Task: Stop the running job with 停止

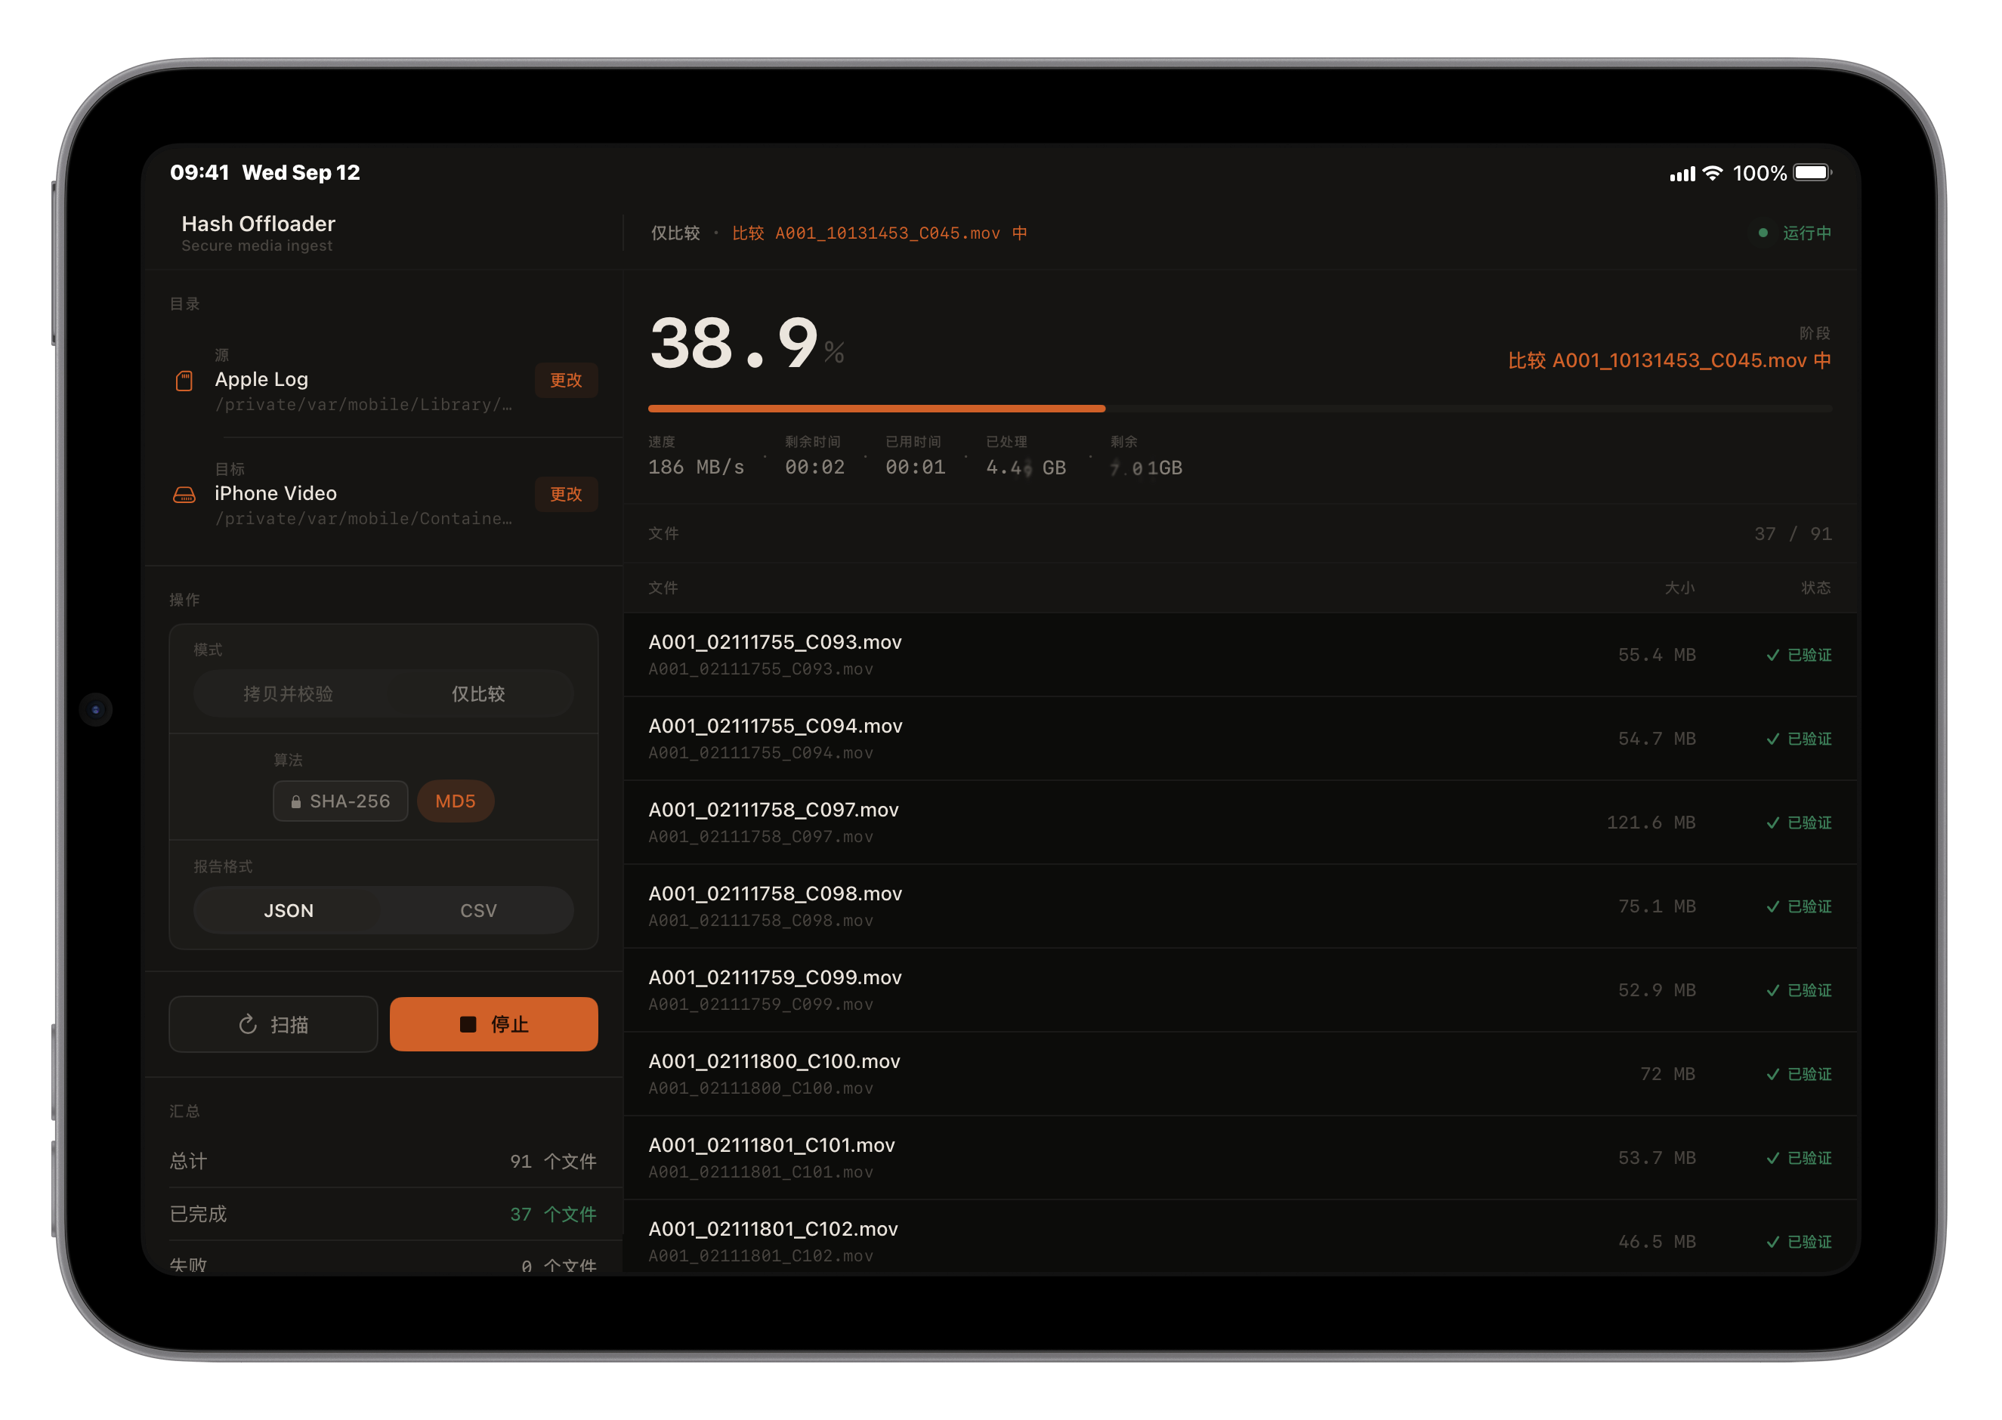Action: click(493, 1024)
